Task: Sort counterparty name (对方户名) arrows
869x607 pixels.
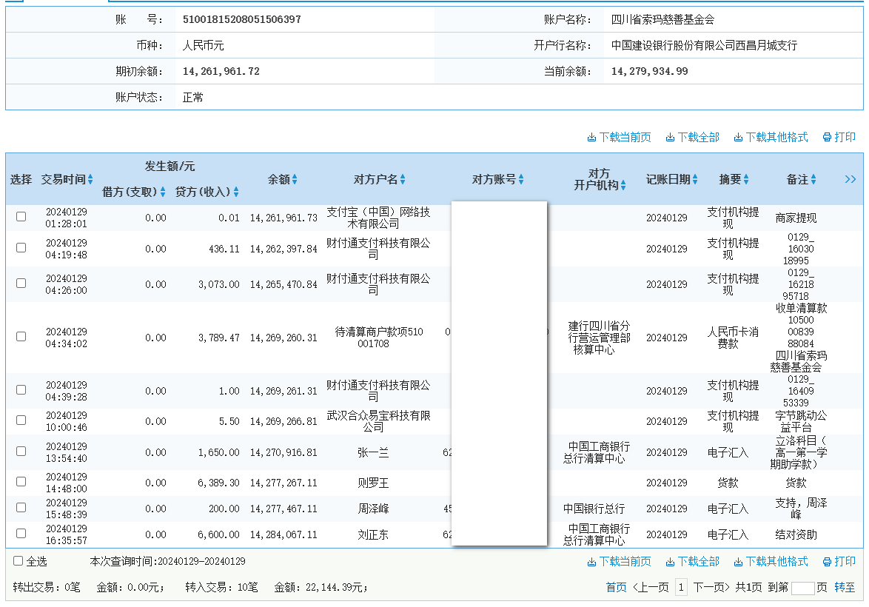Action: coord(403,180)
